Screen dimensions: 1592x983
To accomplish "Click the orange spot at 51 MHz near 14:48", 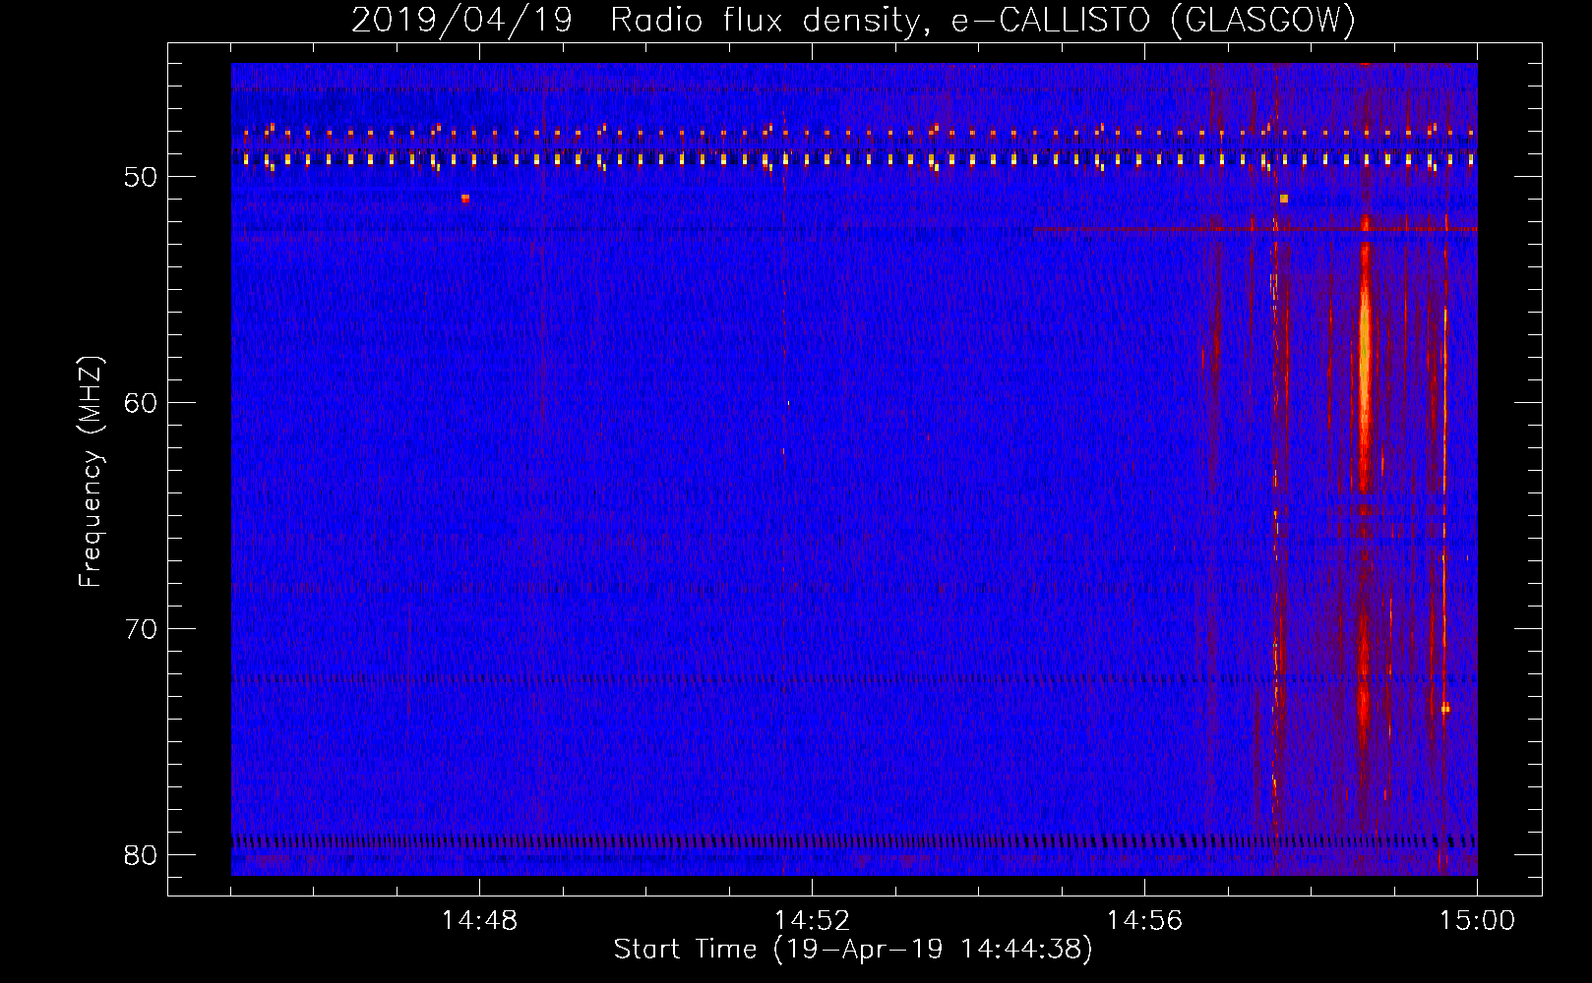I will (465, 198).
